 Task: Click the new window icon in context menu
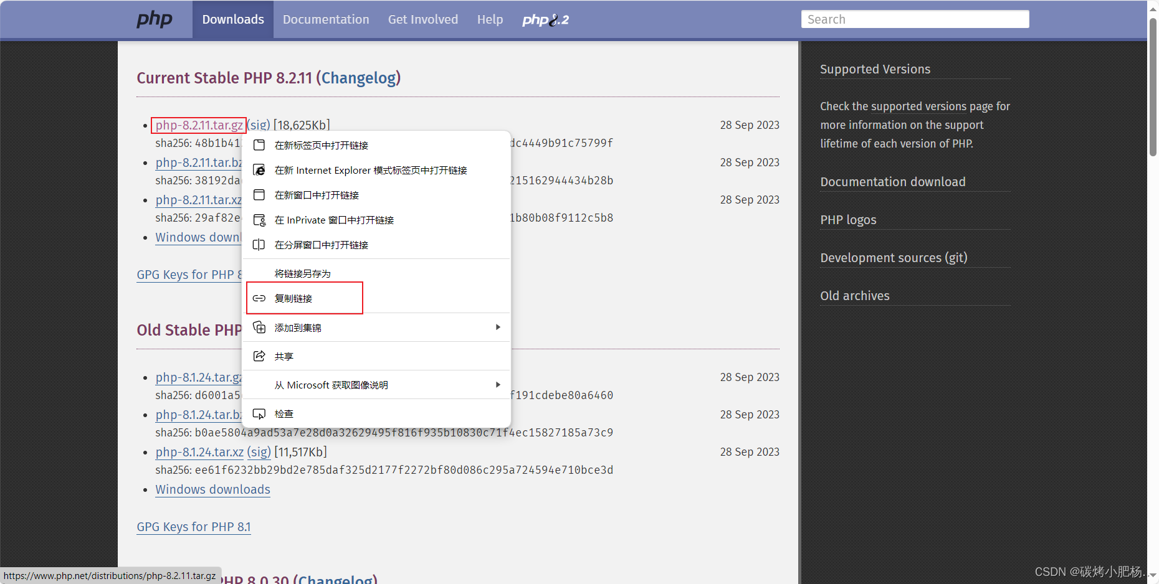259,195
